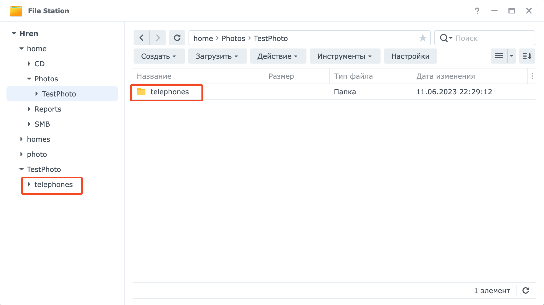Open search options via the magnifier icon
Screen dimensions: 544x305
tap(446, 38)
